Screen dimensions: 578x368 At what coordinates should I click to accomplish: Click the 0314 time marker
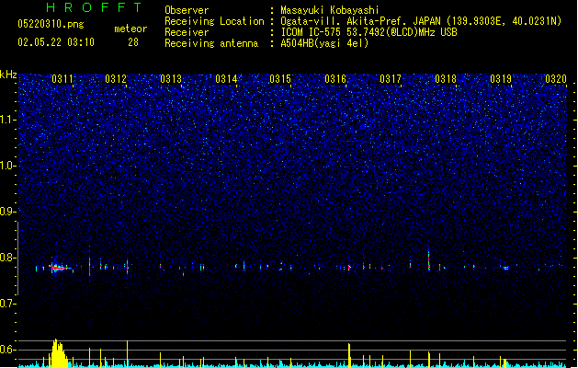(226, 78)
